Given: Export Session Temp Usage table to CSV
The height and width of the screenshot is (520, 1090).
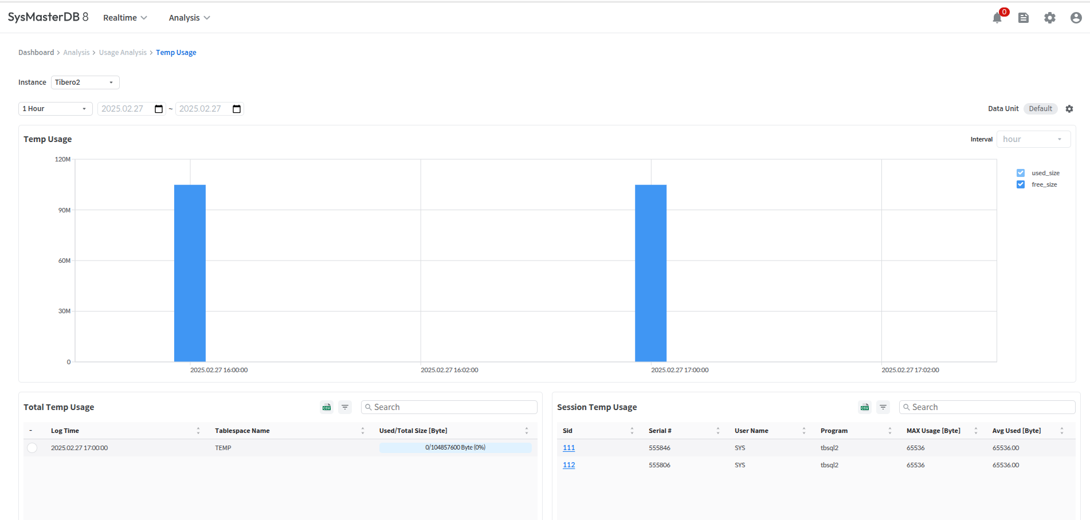Looking at the screenshot, I should (x=865, y=407).
